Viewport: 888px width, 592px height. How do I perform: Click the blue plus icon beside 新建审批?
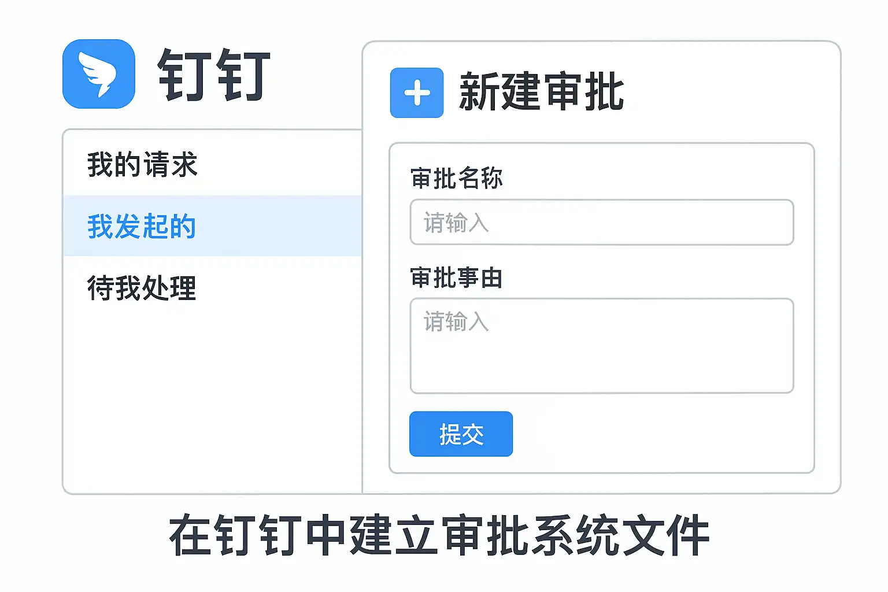pyautogui.click(x=417, y=92)
